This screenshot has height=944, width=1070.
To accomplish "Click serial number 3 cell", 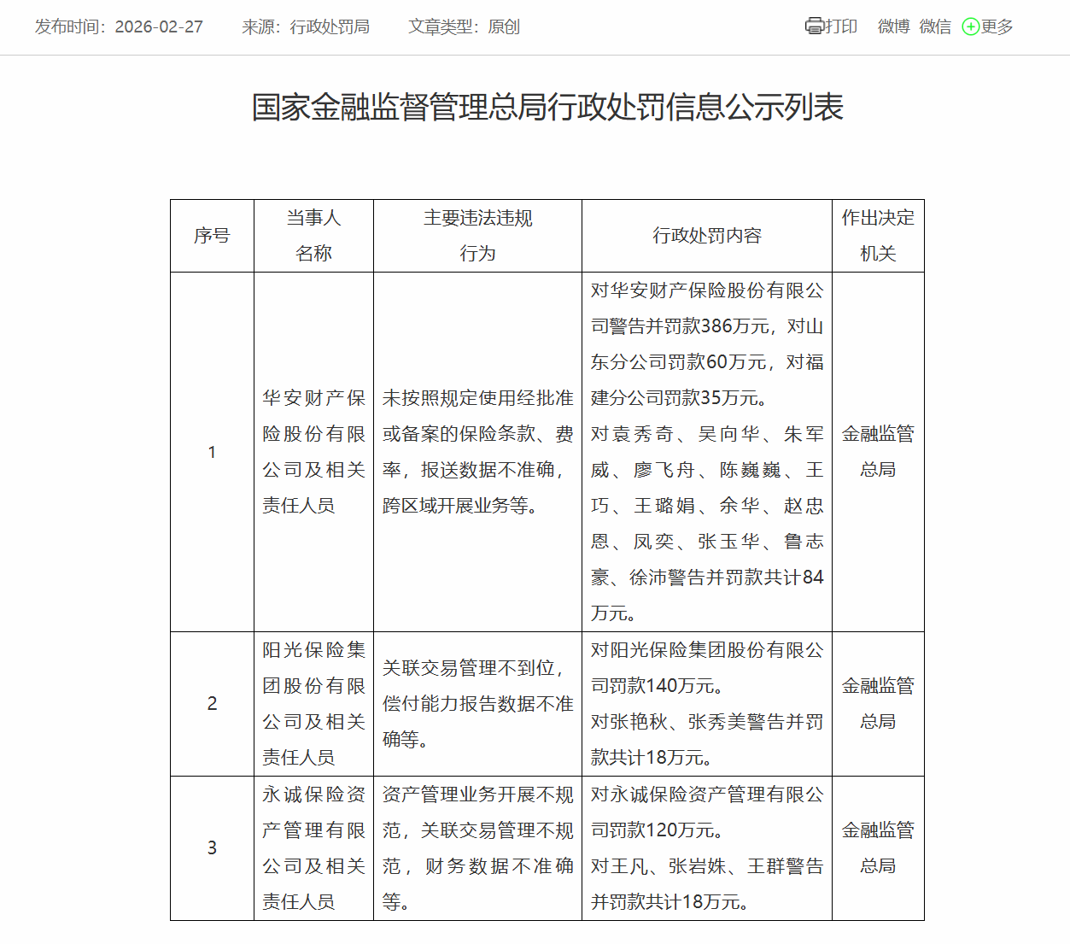I will coord(212,848).
